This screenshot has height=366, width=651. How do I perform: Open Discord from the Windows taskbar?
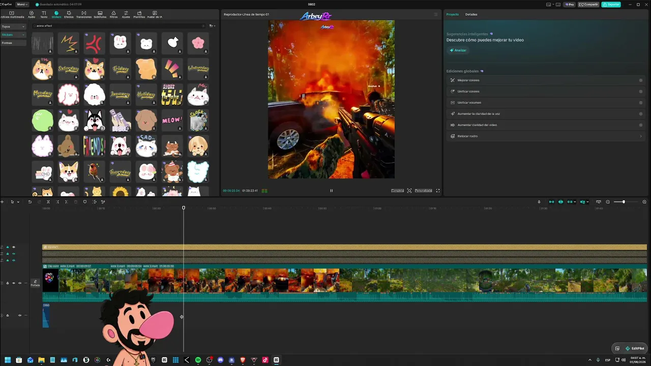tap(220, 360)
